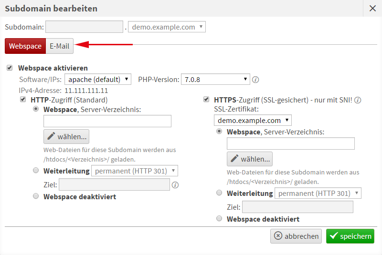Select the Webspace tab

coord(25,46)
